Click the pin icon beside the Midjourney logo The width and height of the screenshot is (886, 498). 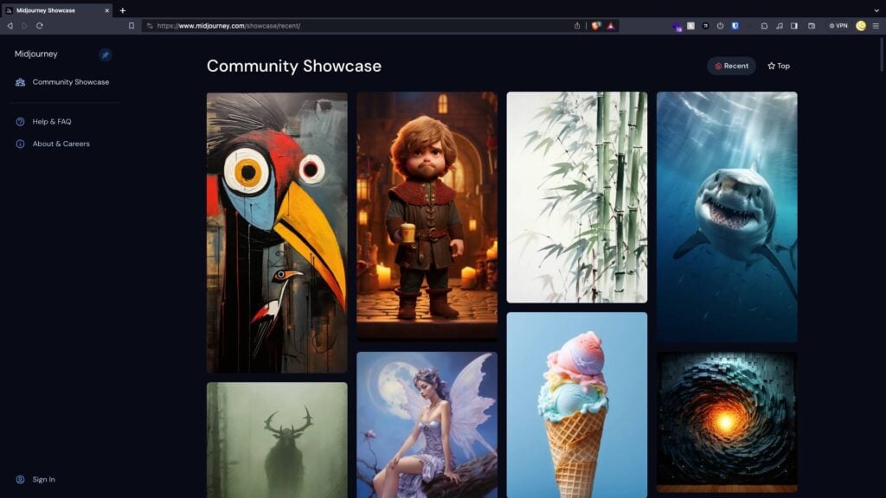tap(106, 54)
